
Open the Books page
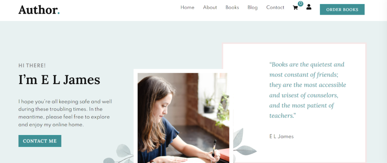coord(232,8)
